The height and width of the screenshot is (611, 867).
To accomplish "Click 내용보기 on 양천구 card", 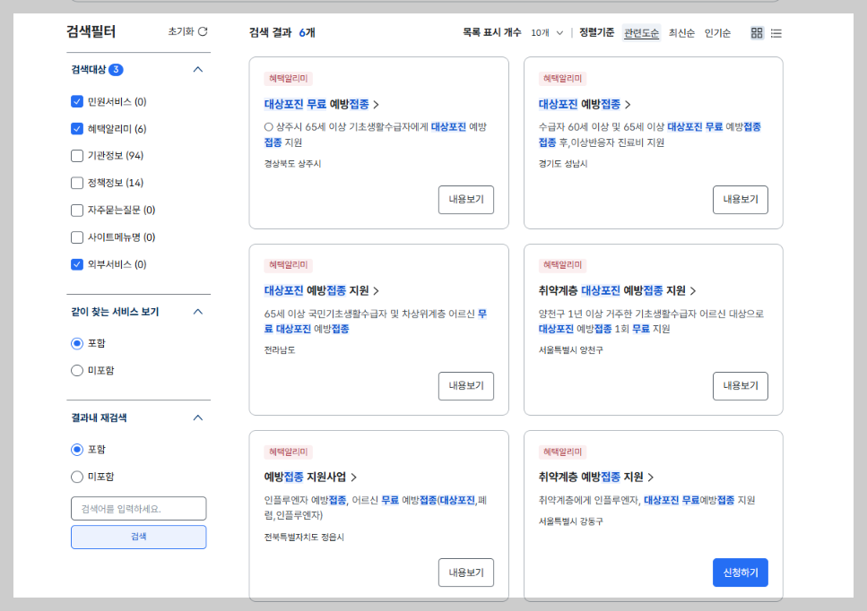I will (741, 385).
